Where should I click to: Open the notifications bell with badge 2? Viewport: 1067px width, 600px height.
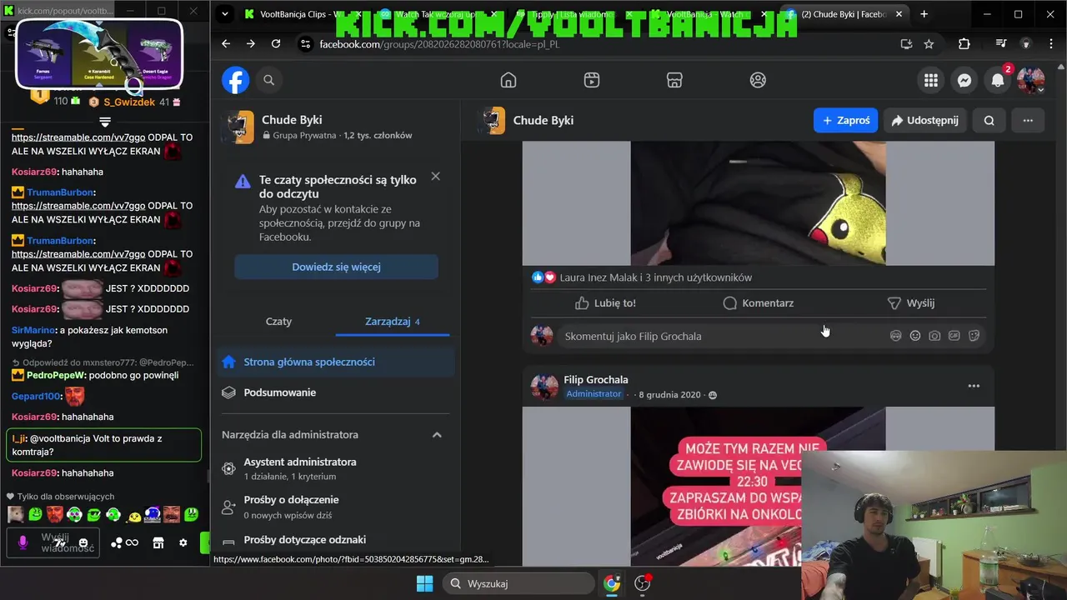(x=998, y=80)
